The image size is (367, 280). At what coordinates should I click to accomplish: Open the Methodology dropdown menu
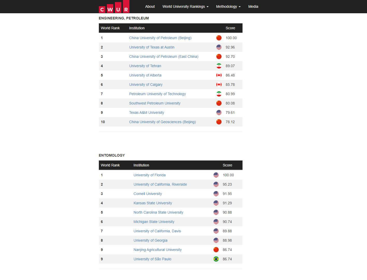pos(228,7)
